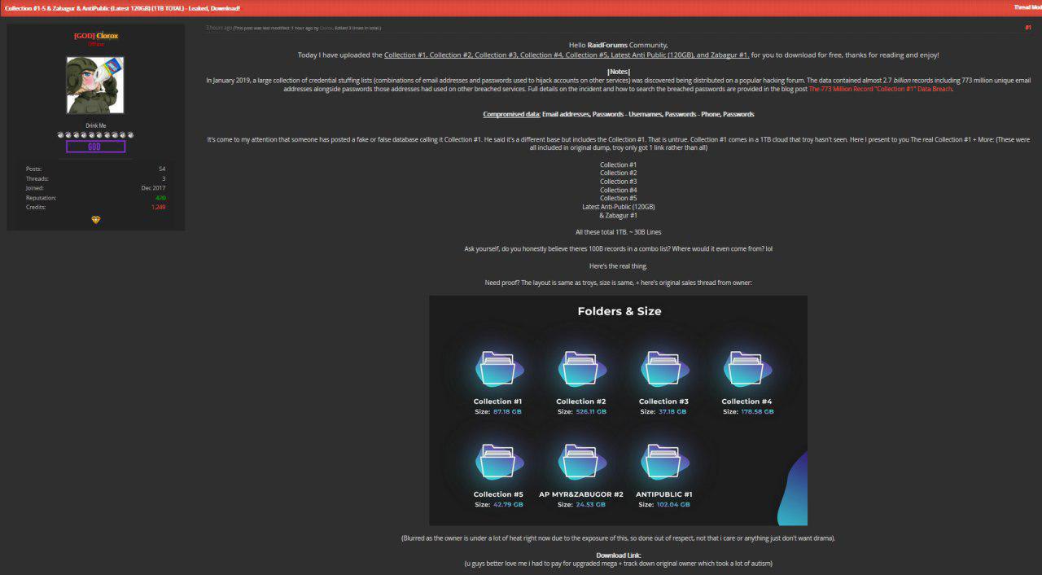The width and height of the screenshot is (1042, 575).
Task: Click the Clorox user avatar image
Action: 95,85
